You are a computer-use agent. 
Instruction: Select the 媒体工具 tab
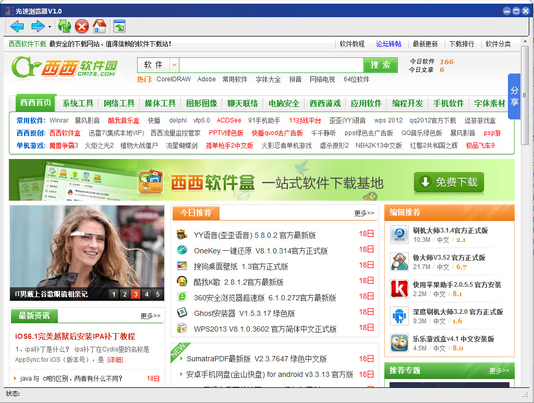[x=160, y=103]
